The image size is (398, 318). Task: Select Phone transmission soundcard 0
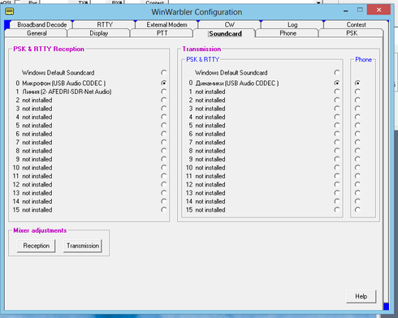[357, 83]
